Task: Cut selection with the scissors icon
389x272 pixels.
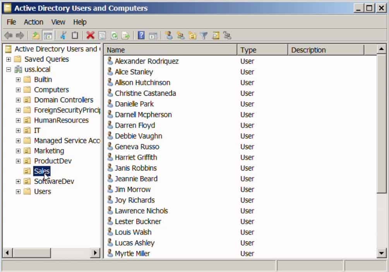Action: tap(63, 36)
